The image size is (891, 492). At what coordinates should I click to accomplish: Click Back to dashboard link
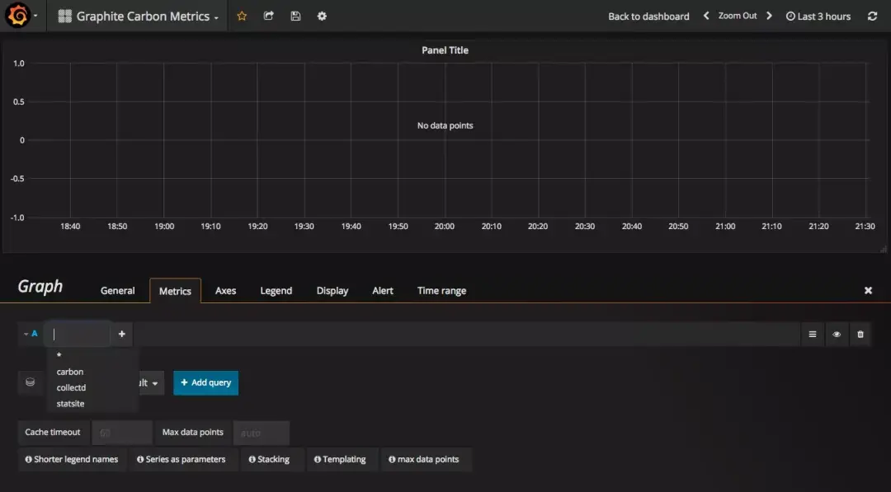[x=648, y=16]
